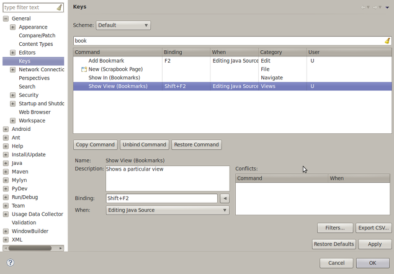Expand the Startup and Shutdown node
This screenshot has height=274, width=394.
click(x=13, y=104)
